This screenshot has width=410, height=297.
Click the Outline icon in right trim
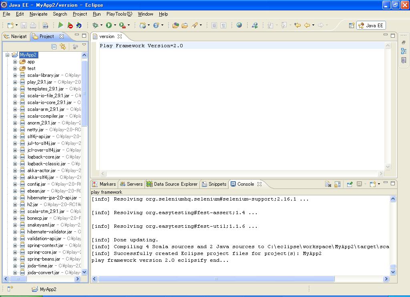coord(404,51)
